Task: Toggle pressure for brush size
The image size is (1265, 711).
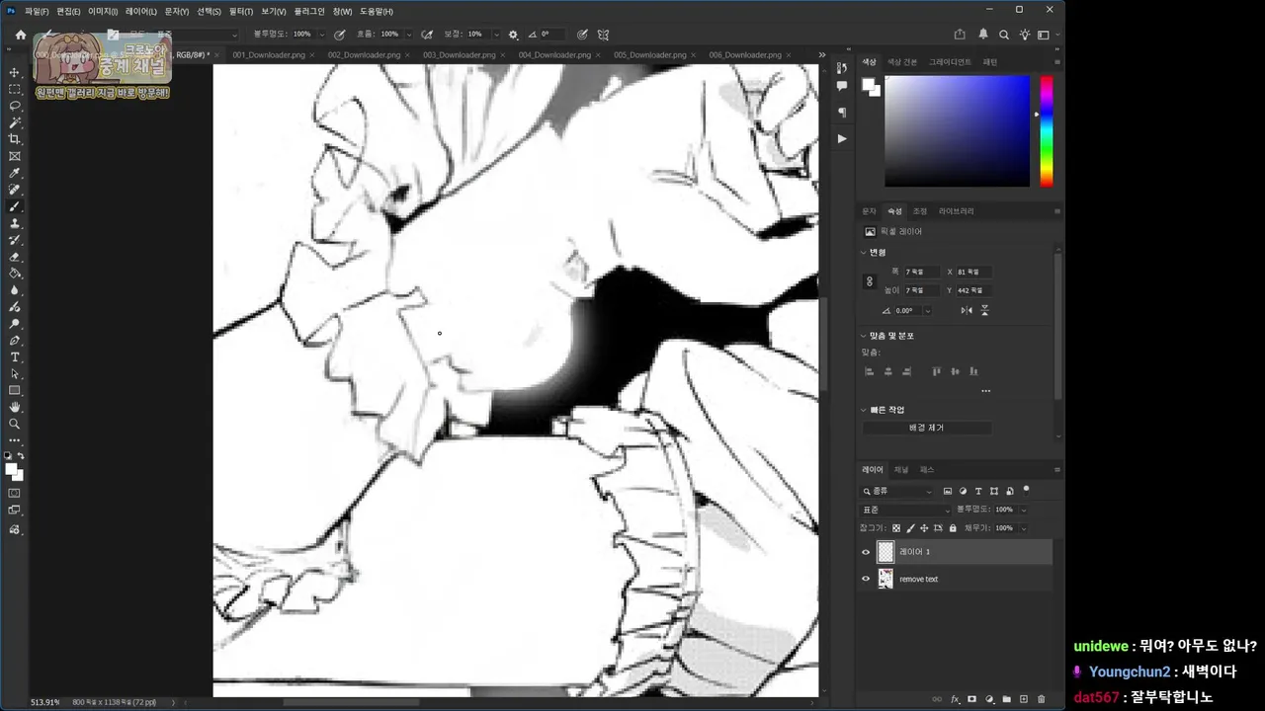Action: pyautogui.click(x=582, y=35)
